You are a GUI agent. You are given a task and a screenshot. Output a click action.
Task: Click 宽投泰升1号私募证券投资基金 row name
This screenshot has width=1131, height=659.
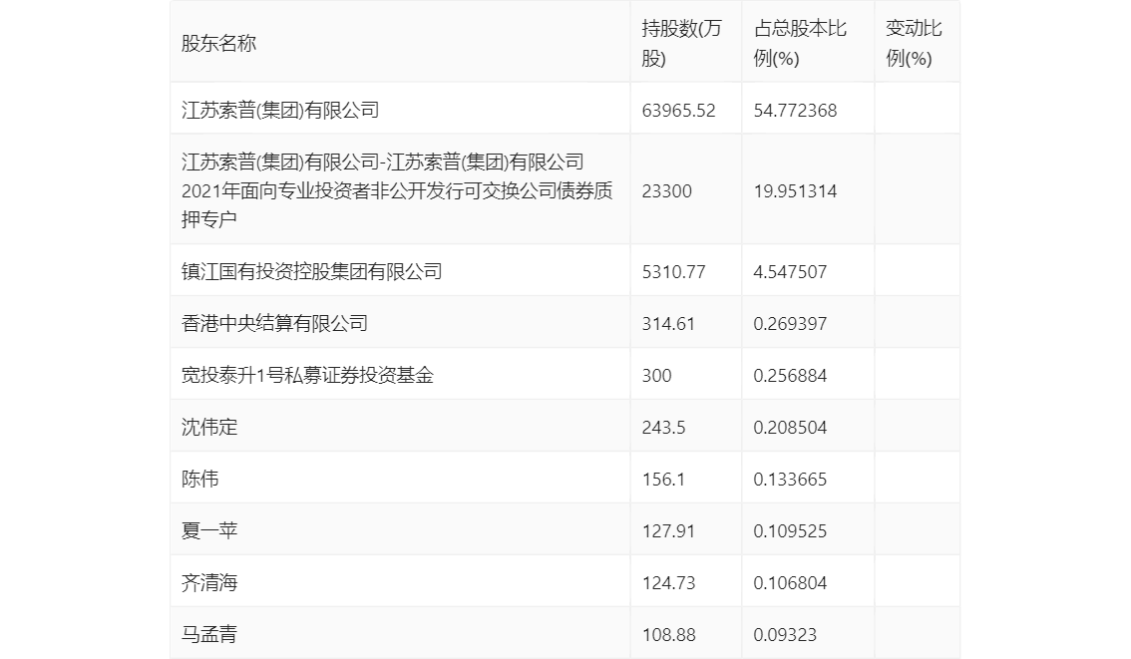(x=307, y=376)
